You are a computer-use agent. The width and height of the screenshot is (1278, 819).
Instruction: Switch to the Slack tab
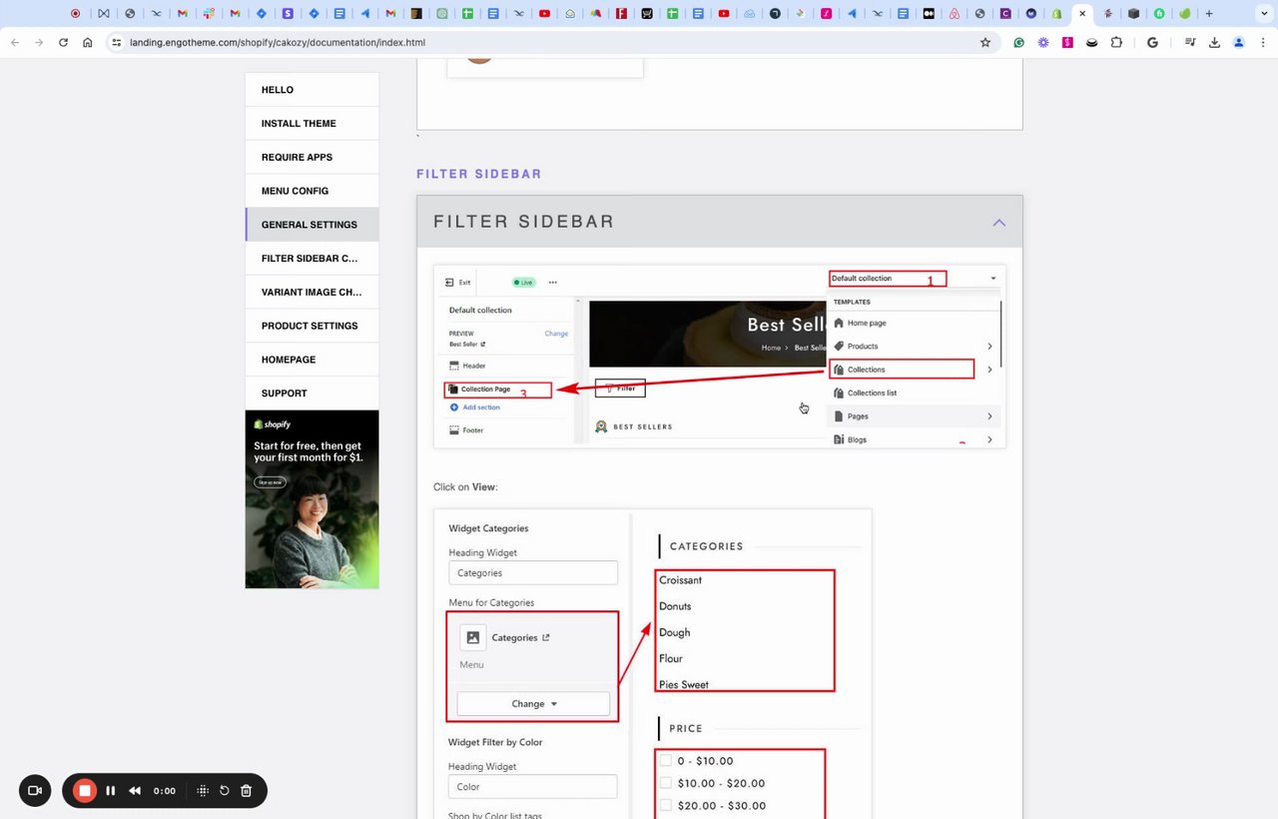(x=208, y=14)
